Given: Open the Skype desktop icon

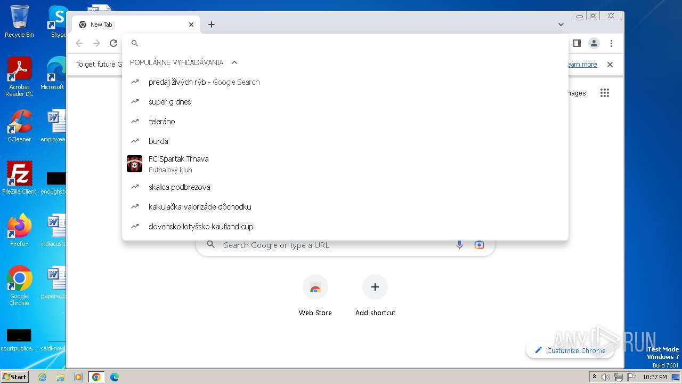Looking at the screenshot, I should pos(58,21).
